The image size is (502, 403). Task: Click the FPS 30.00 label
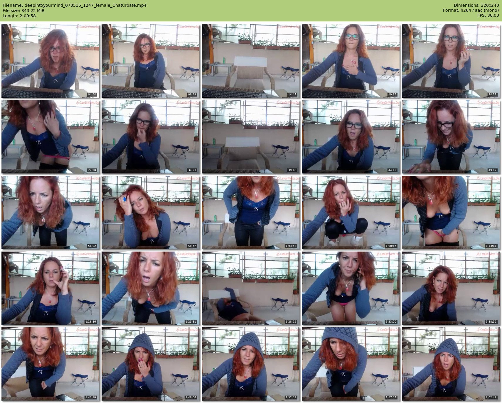tap(488, 15)
